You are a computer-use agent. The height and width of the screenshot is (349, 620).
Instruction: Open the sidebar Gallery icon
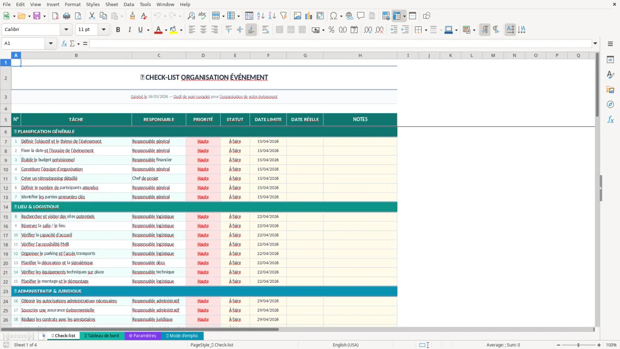[610, 90]
